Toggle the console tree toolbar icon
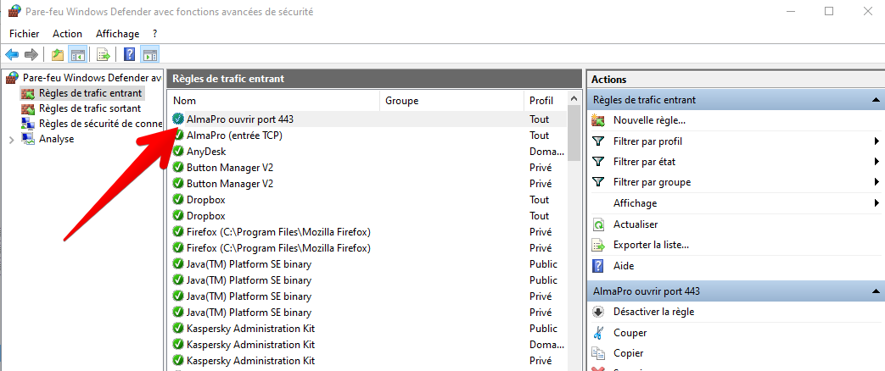The image size is (885, 371). coord(76,54)
